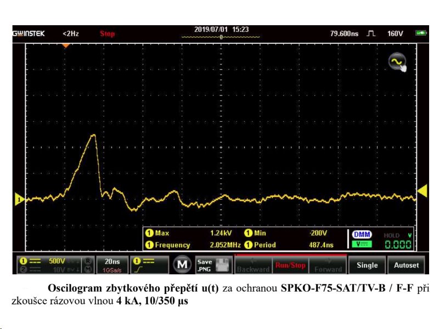The height and width of the screenshot is (329, 439).
Task: Tap the yellow trigger level arrow
Action: (x=422, y=190)
